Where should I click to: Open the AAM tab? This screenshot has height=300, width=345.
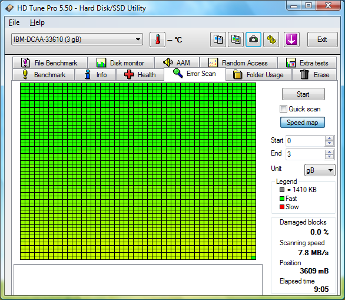pyautogui.click(x=177, y=63)
